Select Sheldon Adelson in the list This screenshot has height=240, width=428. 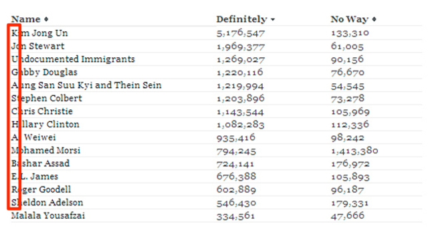click(x=47, y=203)
